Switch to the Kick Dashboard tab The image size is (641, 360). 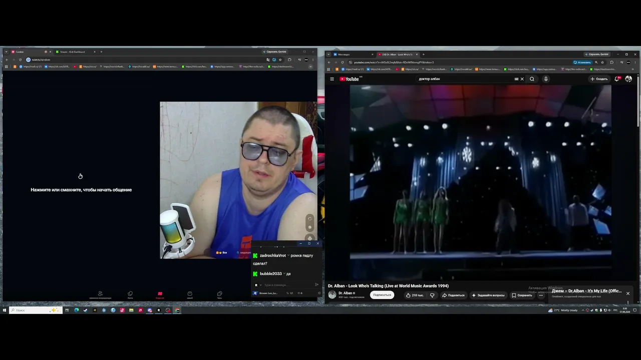pyautogui.click(x=75, y=51)
